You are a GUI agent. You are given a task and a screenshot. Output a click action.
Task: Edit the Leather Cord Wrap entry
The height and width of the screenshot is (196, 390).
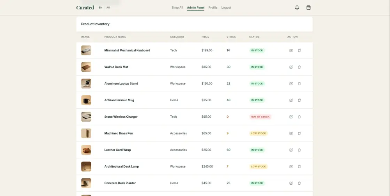pyautogui.click(x=291, y=150)
